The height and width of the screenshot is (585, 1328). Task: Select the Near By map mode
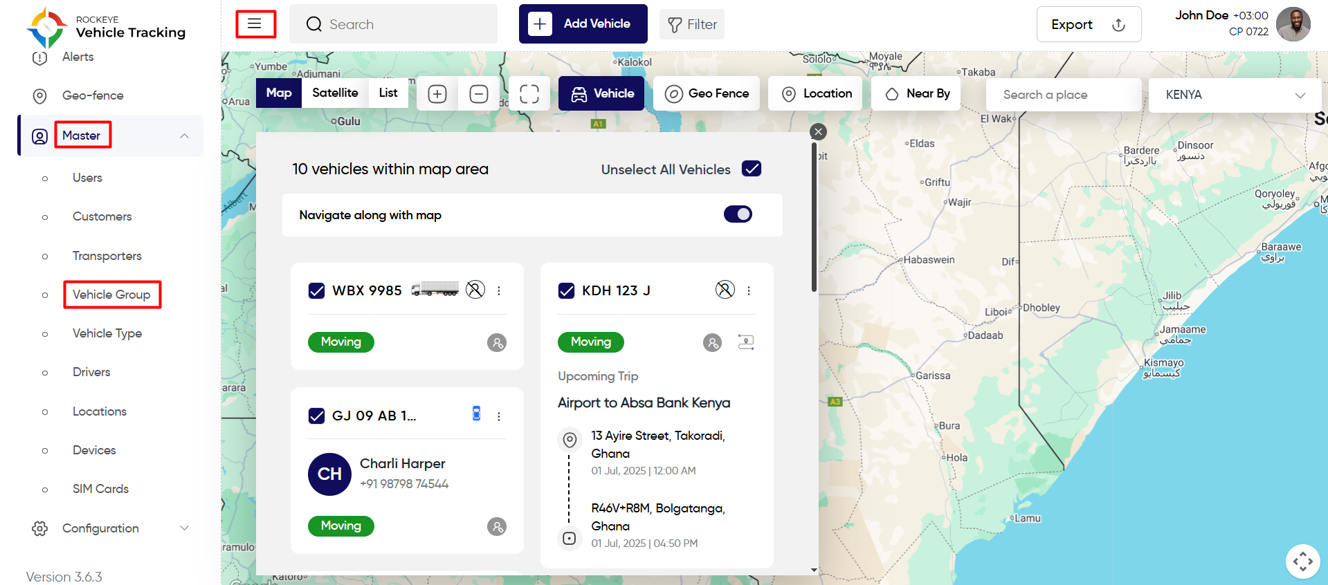916,94
